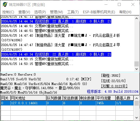The width and height of the screenshot is (140, 121).
Task: Close the 瑞龙神器01区 window
Action: (133, 4)
